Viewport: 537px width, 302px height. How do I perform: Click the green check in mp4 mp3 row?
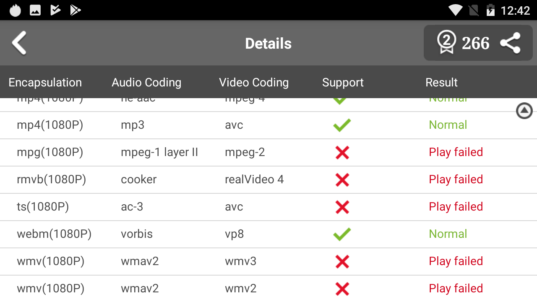(342, 125)
